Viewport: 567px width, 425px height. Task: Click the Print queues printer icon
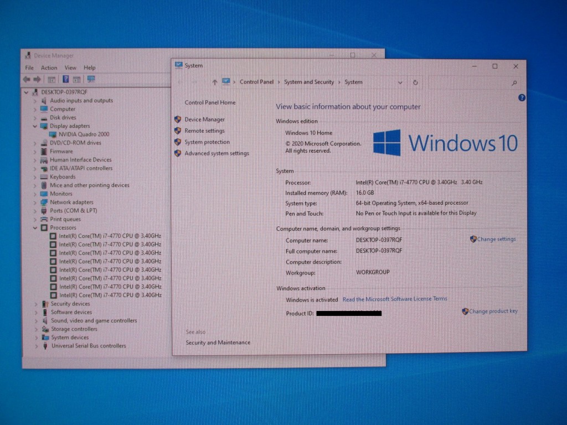point(44,219)
